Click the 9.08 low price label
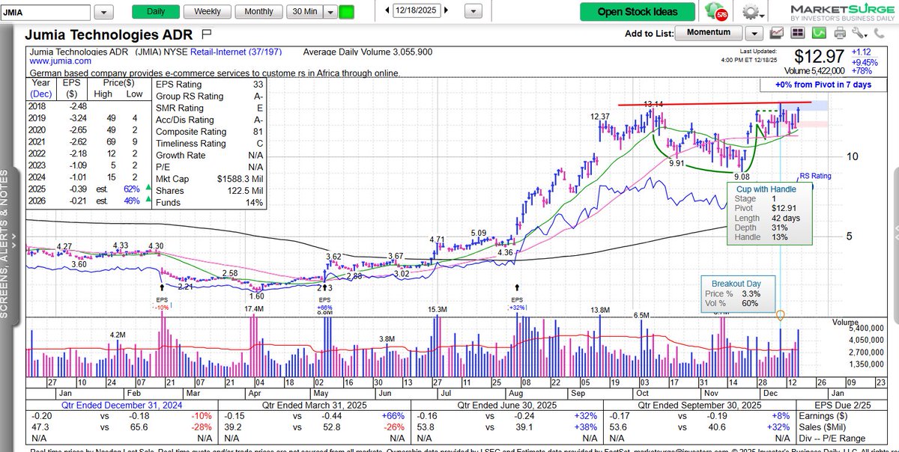 (742, 177)
